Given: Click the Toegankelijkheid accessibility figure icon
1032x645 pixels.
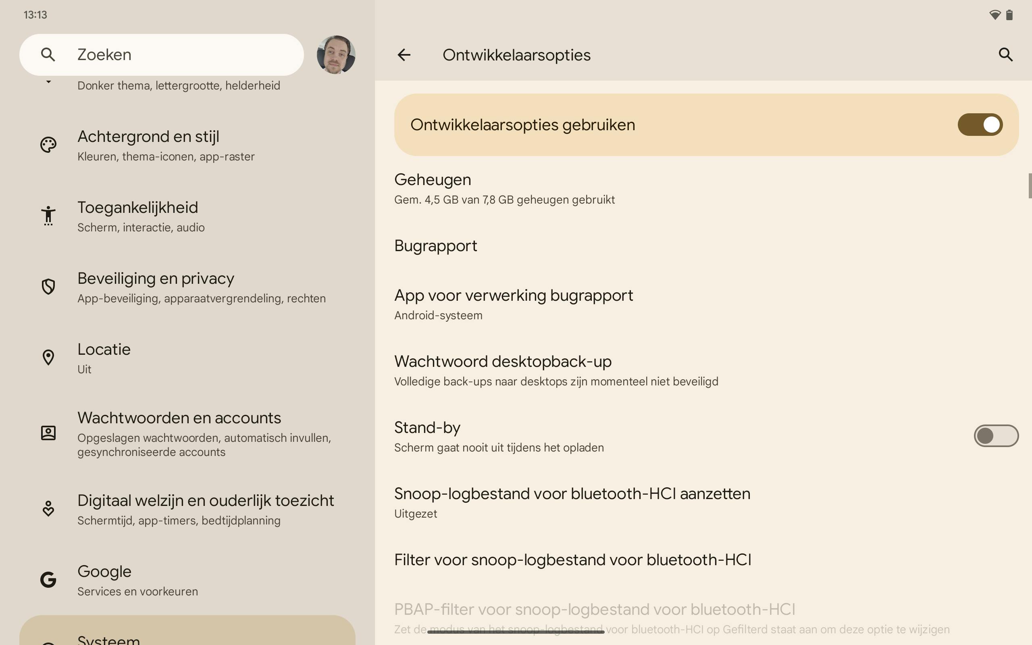Looking at the screenshot, I should pos(48,215).
